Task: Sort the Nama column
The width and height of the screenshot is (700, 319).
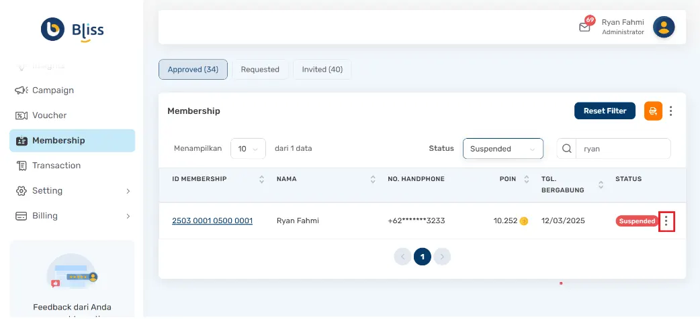Action: 373,180
